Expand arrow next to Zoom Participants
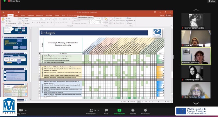 tap(98, 110)
